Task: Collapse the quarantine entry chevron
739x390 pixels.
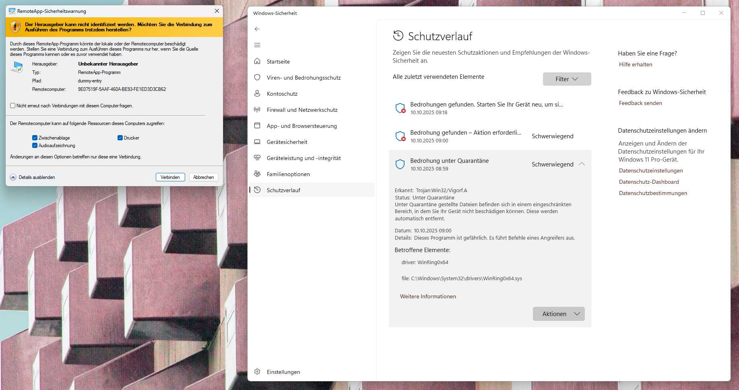Action: [582, 164]
